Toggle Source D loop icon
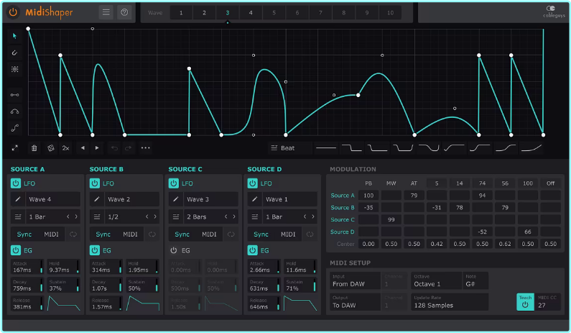 310,234
